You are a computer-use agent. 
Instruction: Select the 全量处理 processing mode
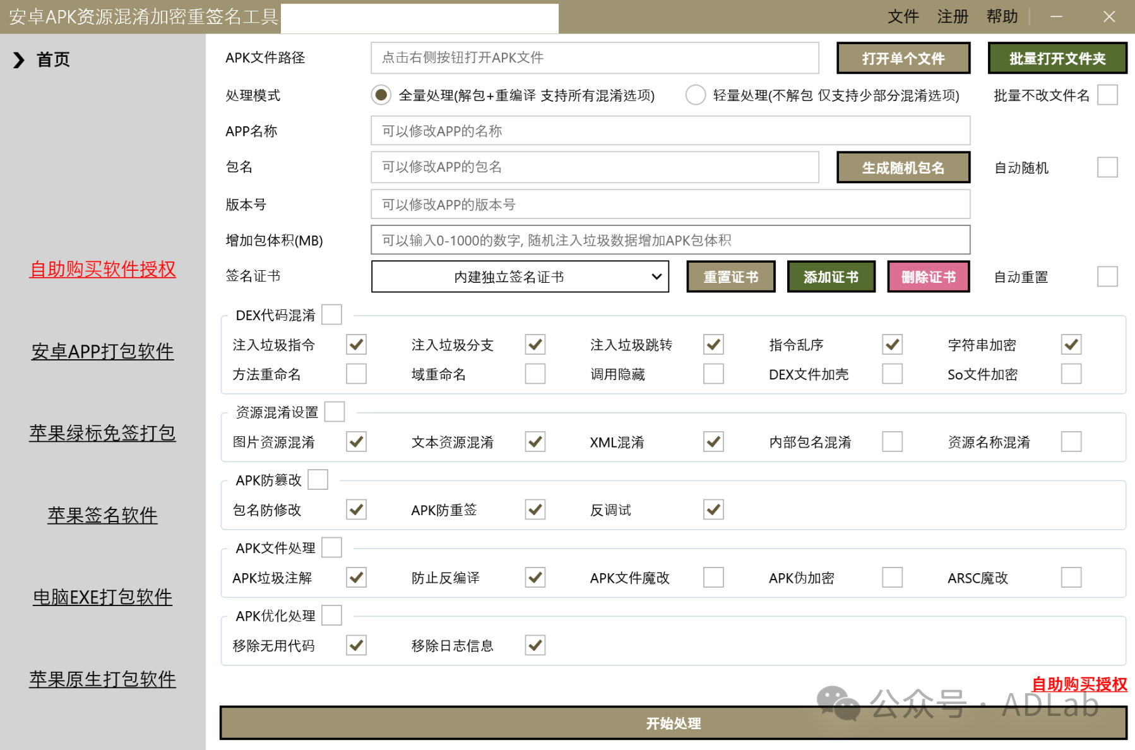click(x=381, y=95)
